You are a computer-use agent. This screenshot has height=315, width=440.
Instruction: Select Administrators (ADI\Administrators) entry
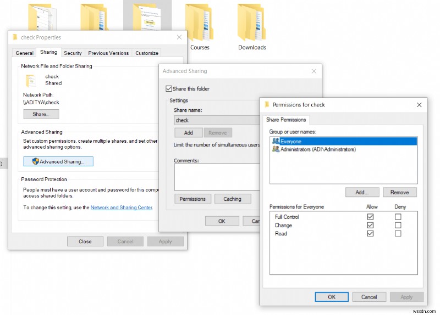pos(343,149)
